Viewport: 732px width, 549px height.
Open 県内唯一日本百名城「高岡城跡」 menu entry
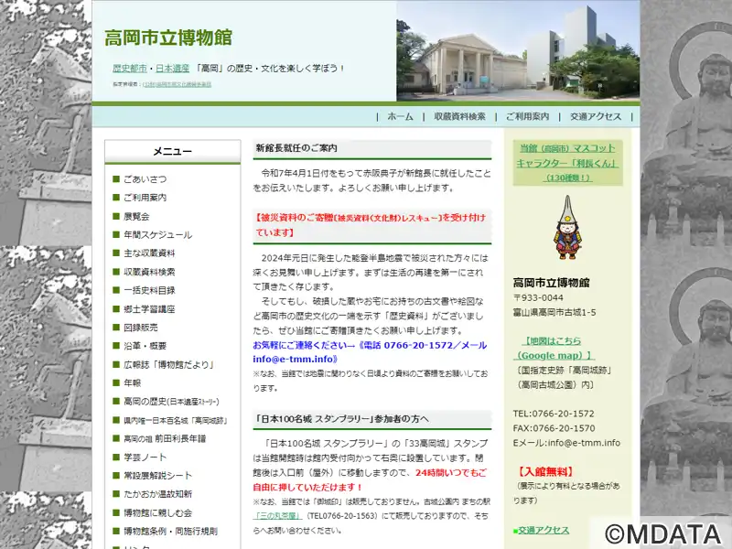point(176,420)
